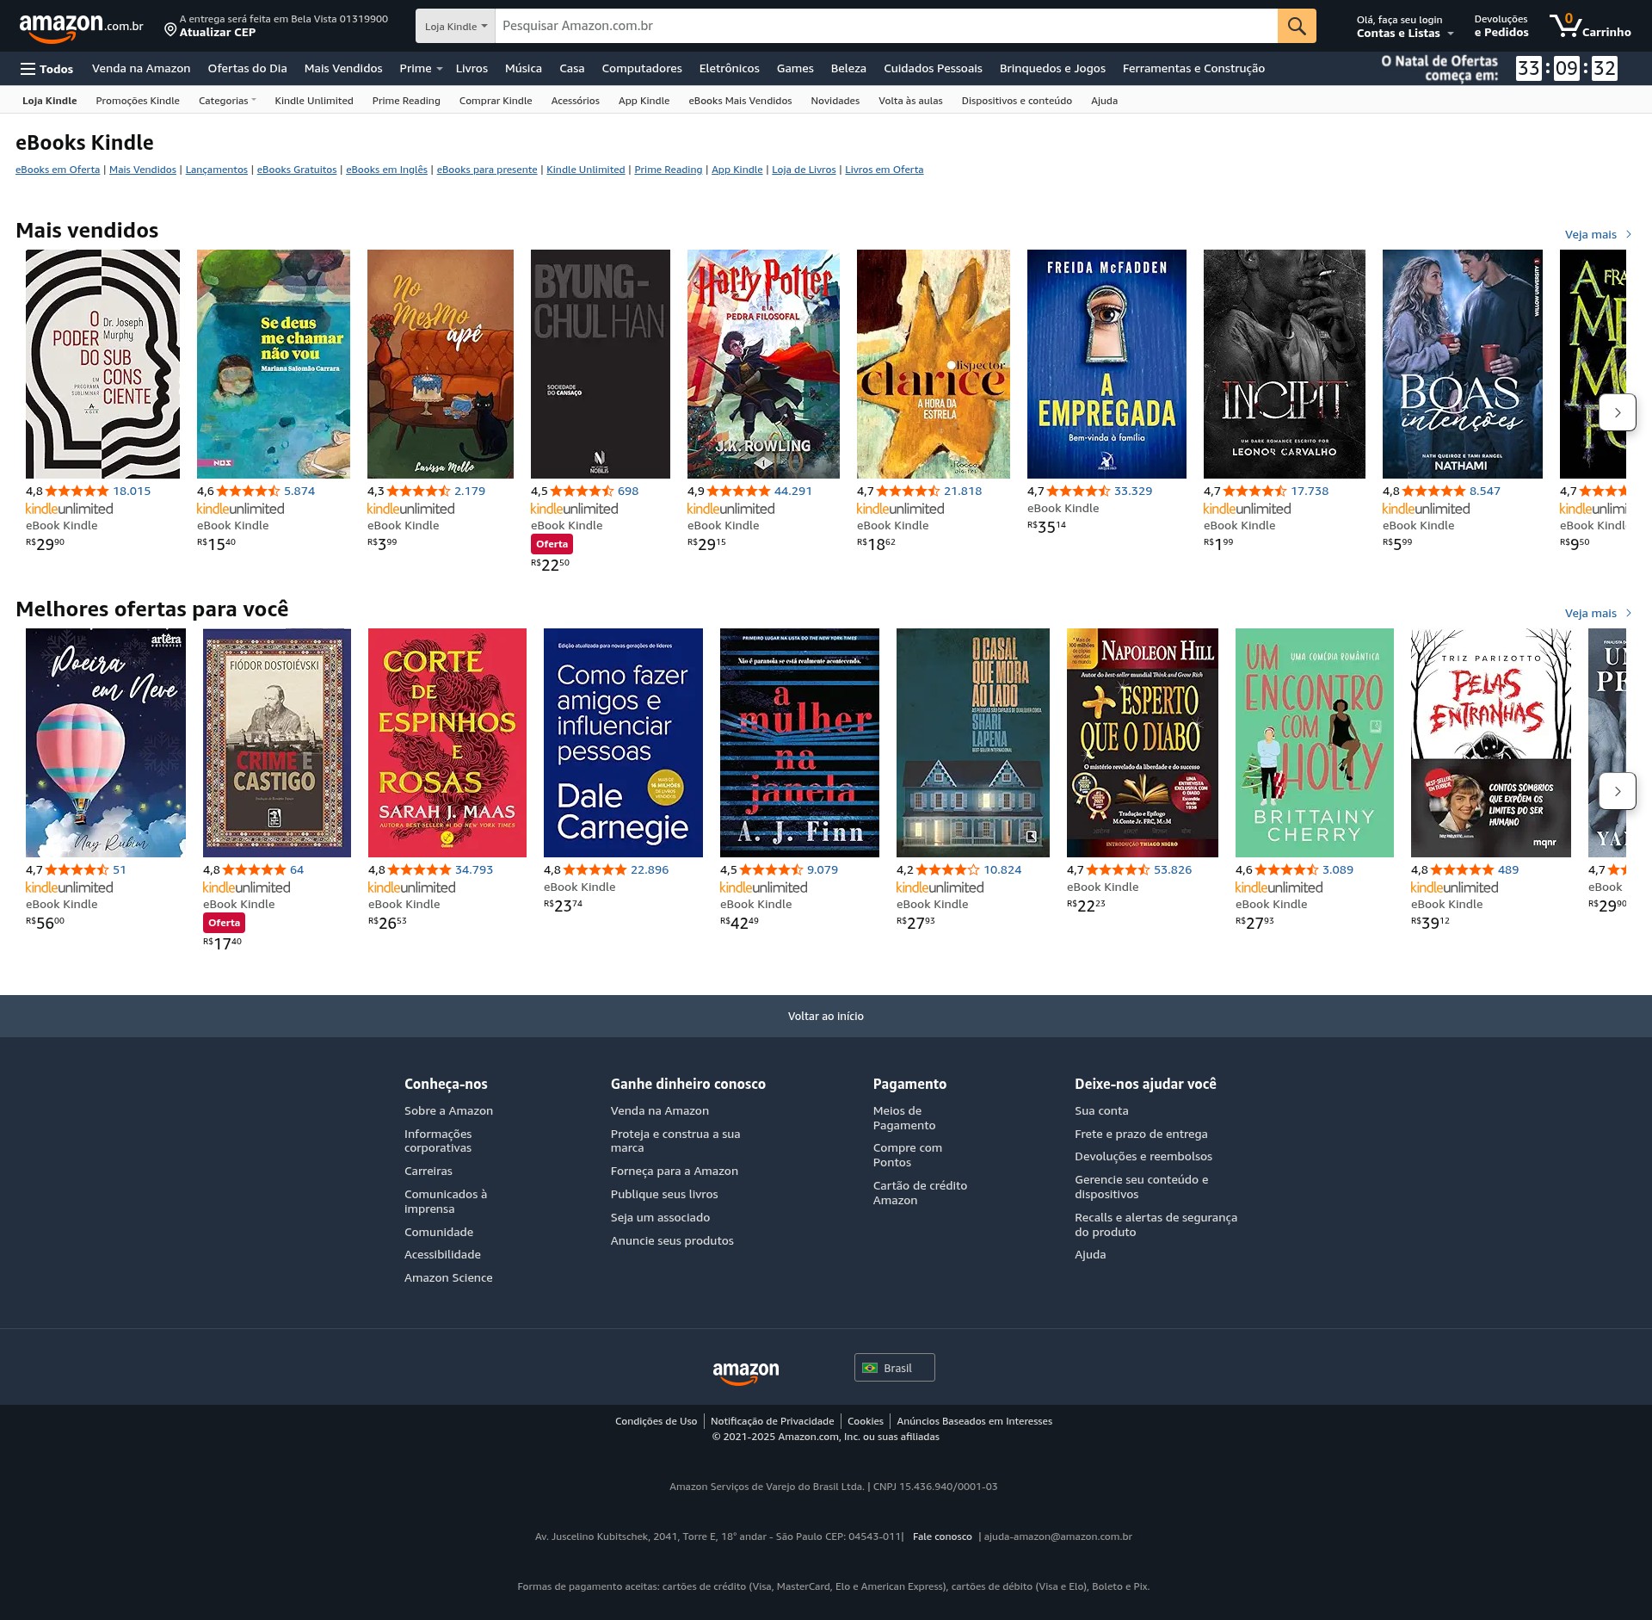Open Boas Intenções book cover

tap(1463, 364)
